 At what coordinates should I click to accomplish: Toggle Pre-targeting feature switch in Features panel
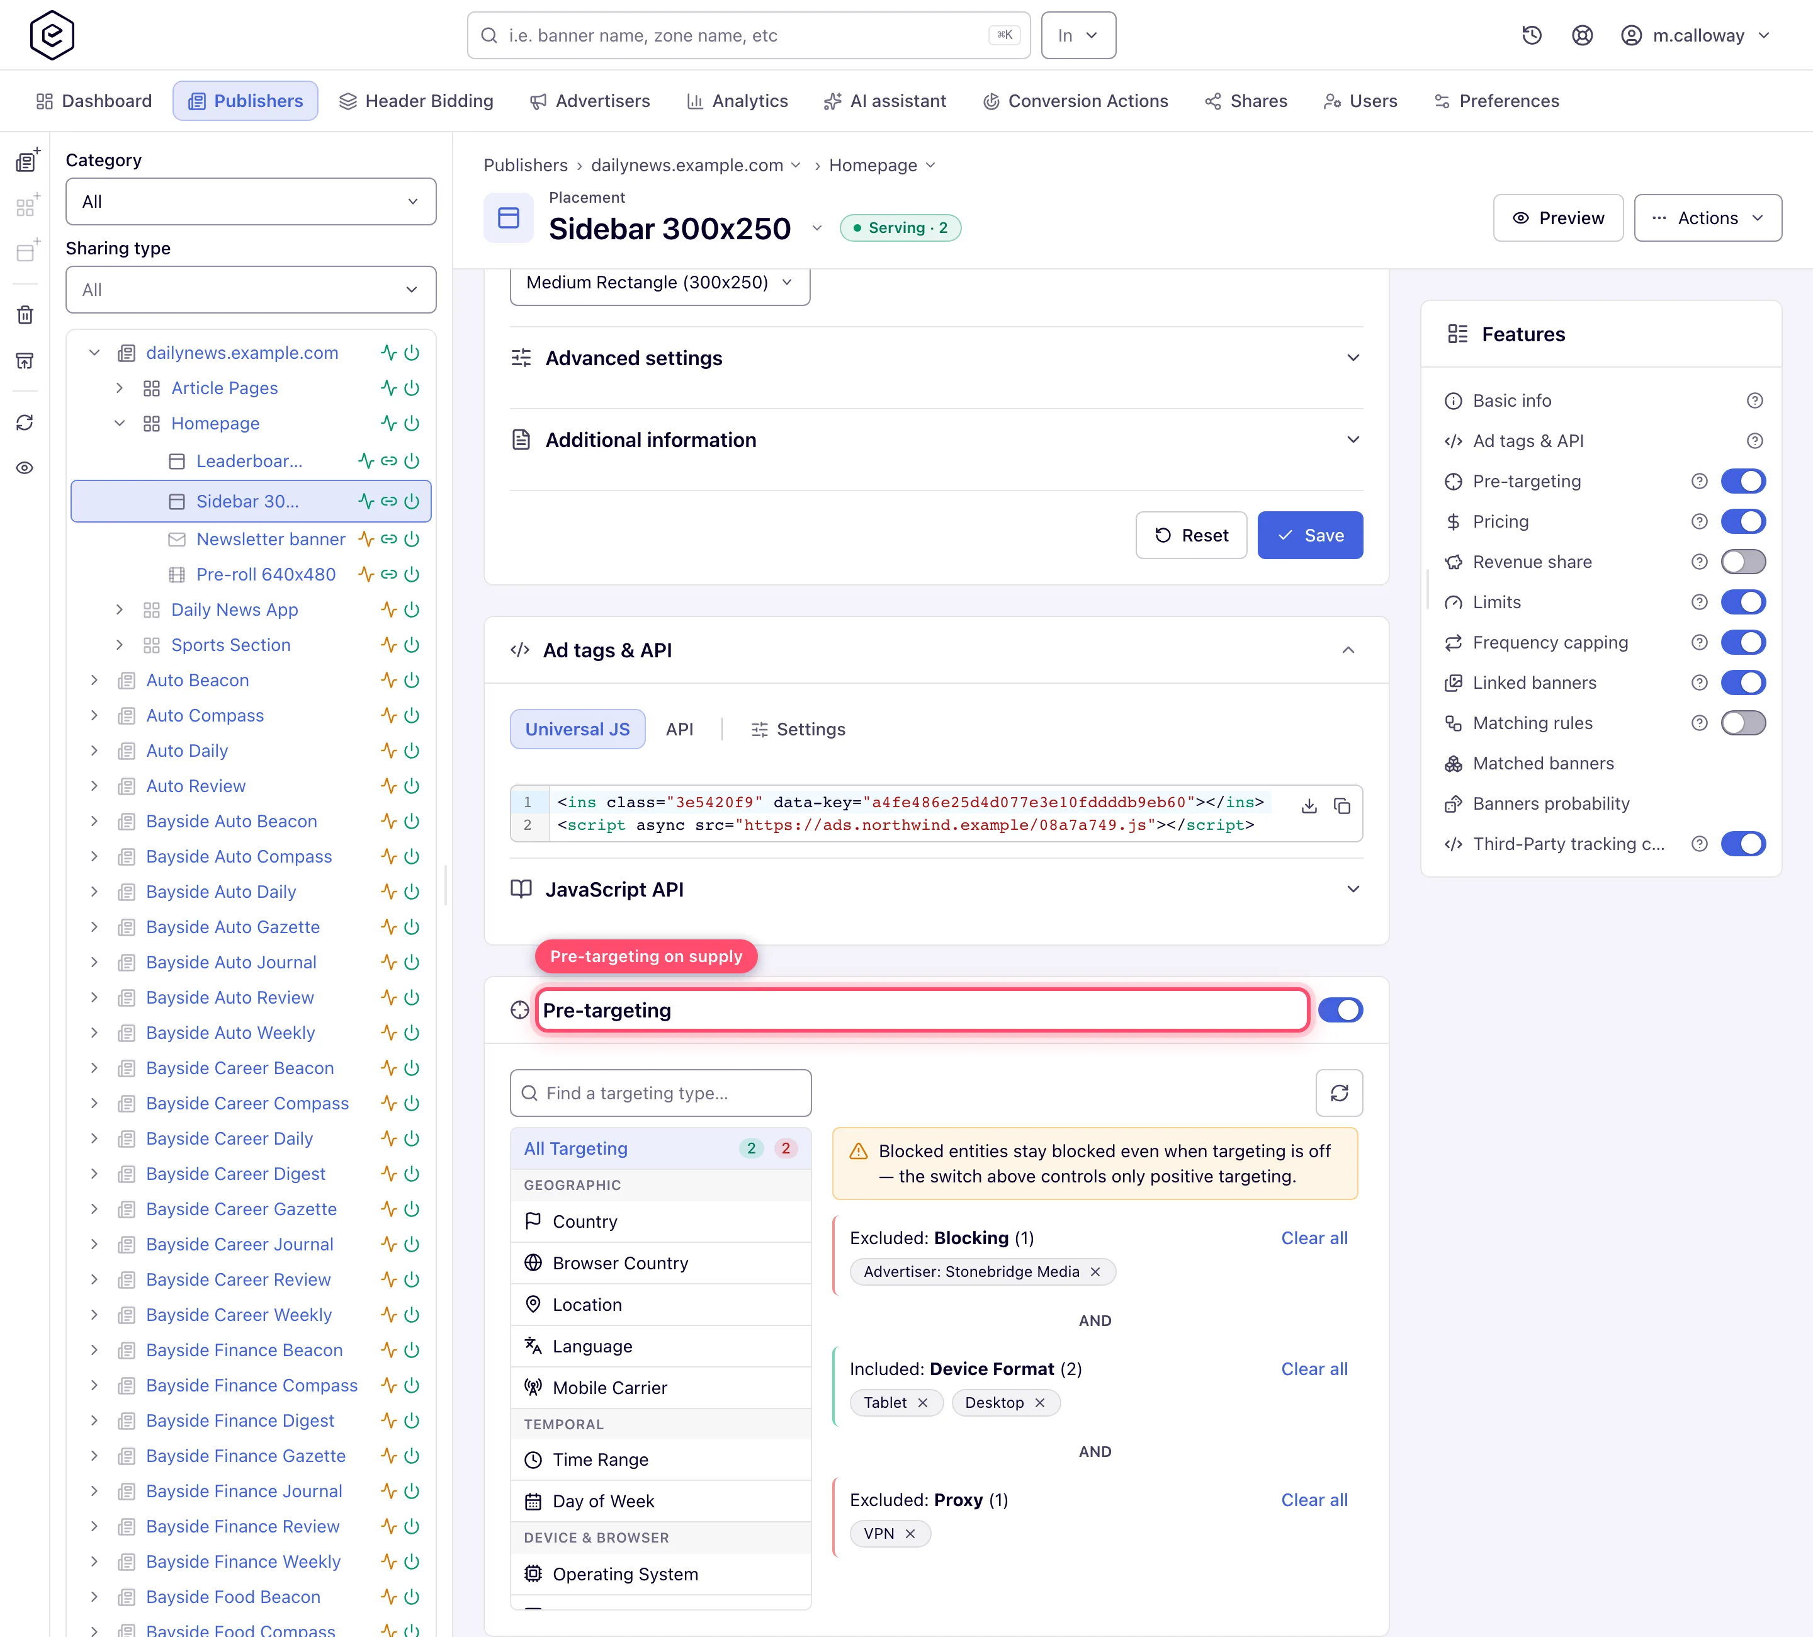click(1743, 481)
